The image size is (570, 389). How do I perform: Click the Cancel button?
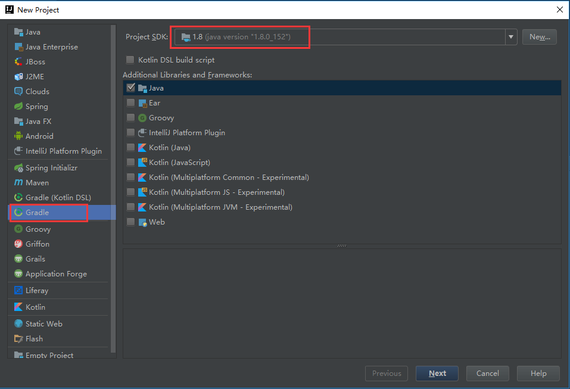pyautogui.click(x=487, y=374)
